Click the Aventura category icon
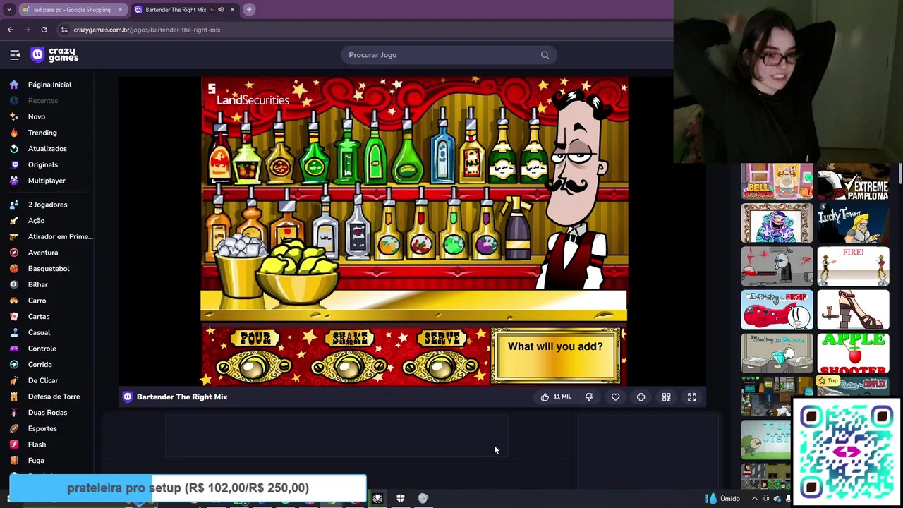This screenshot has height=508, width=903. tap(14, 253)
